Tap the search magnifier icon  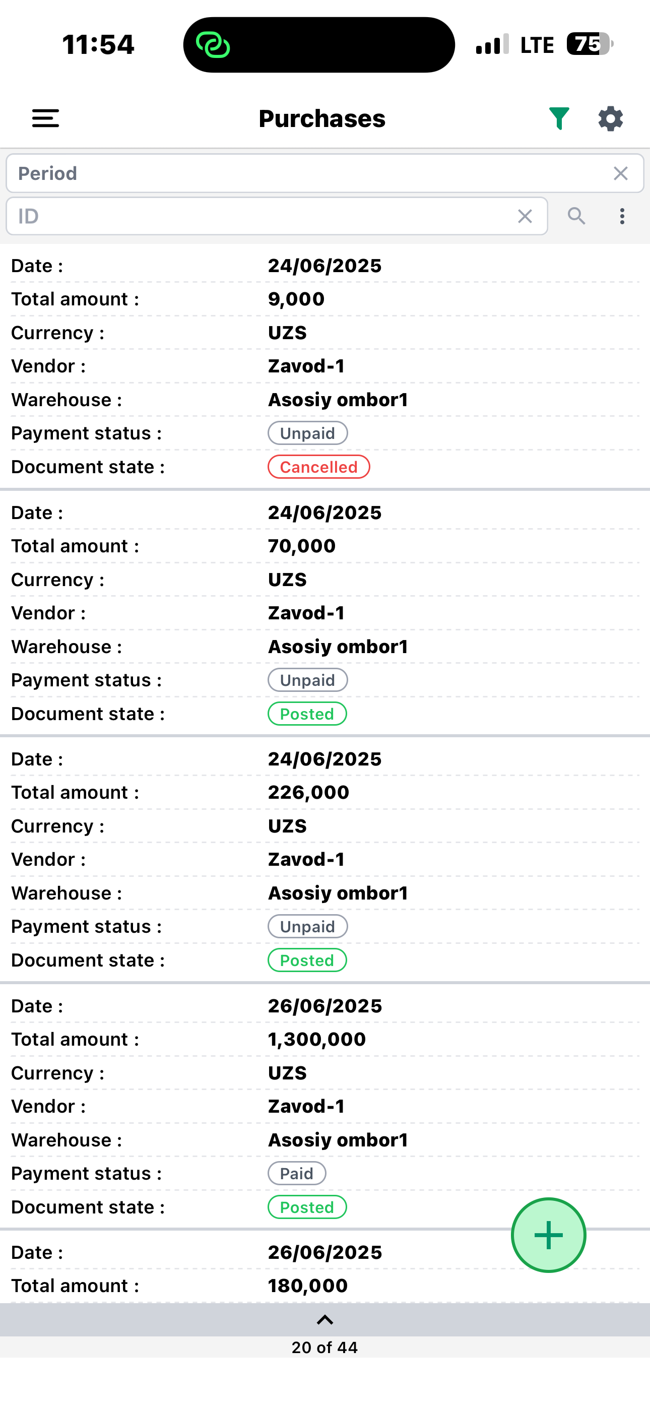576,216
